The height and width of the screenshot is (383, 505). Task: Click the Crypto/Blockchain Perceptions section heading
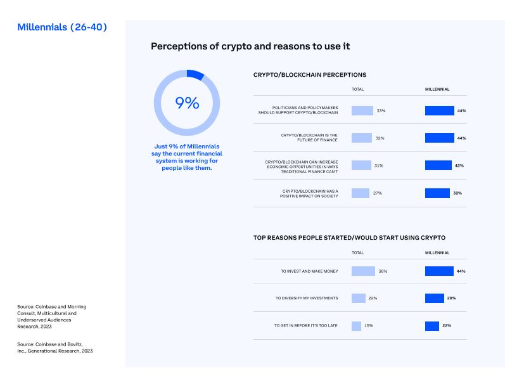(309, 75)
